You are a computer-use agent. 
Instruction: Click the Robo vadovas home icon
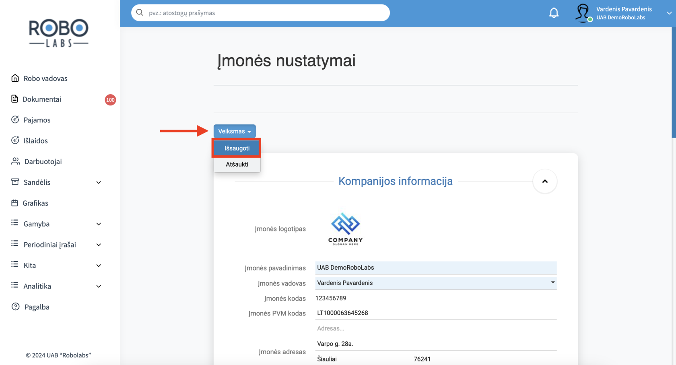tap(15, 78)
